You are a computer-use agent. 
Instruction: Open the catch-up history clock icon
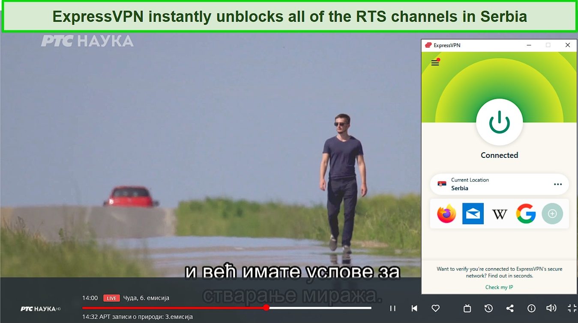(x=488, y=308)
